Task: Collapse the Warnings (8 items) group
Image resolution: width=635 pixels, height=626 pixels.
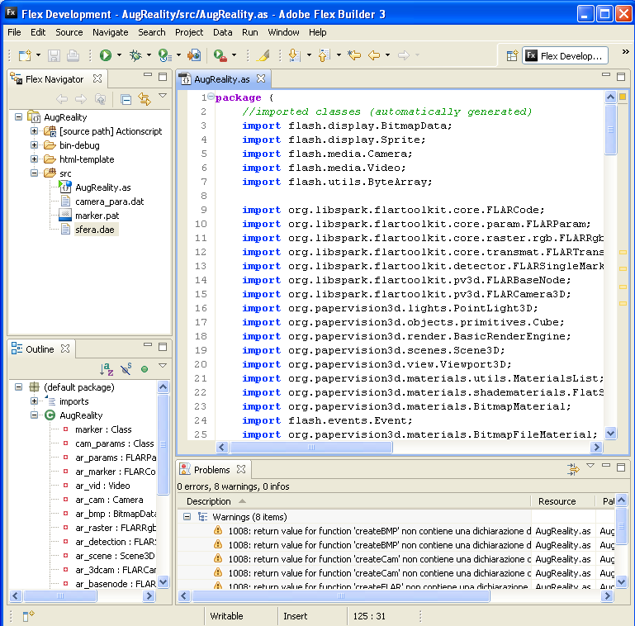Action: pyautogui.click(x=187, y=517)
